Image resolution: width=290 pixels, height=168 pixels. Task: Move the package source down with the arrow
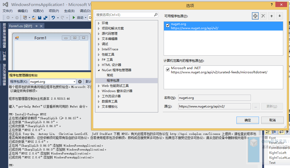280,16
